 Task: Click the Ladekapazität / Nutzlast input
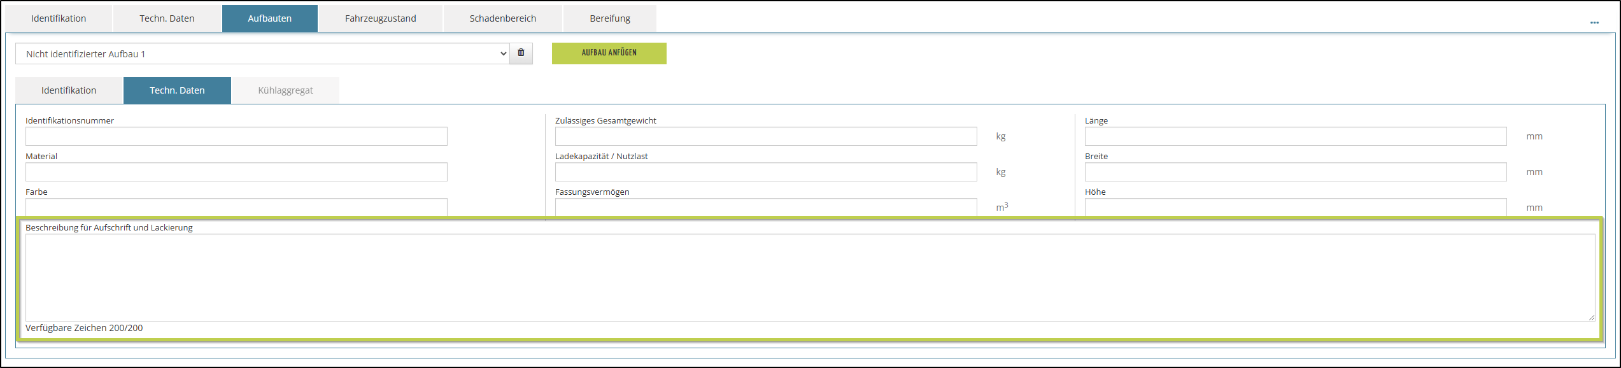pos(765,172)
